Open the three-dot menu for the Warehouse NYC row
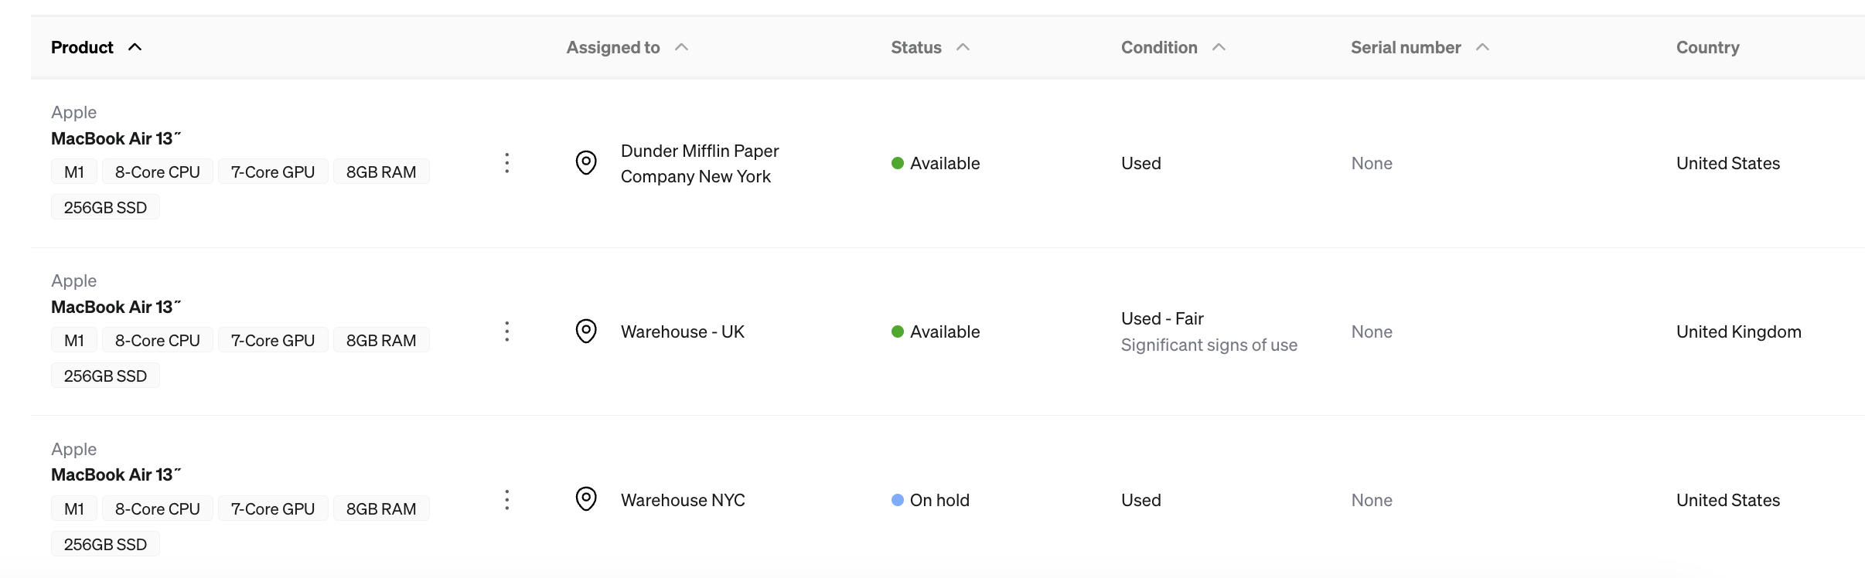1865x578 pixels. point(506,500)
